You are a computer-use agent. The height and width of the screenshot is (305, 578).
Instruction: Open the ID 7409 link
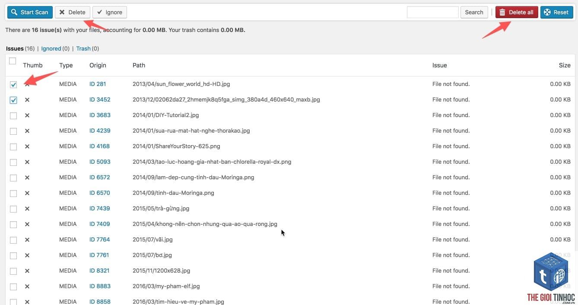(x=100, y=224)
